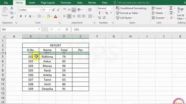Toggle Italic formatting

point(25,16)
